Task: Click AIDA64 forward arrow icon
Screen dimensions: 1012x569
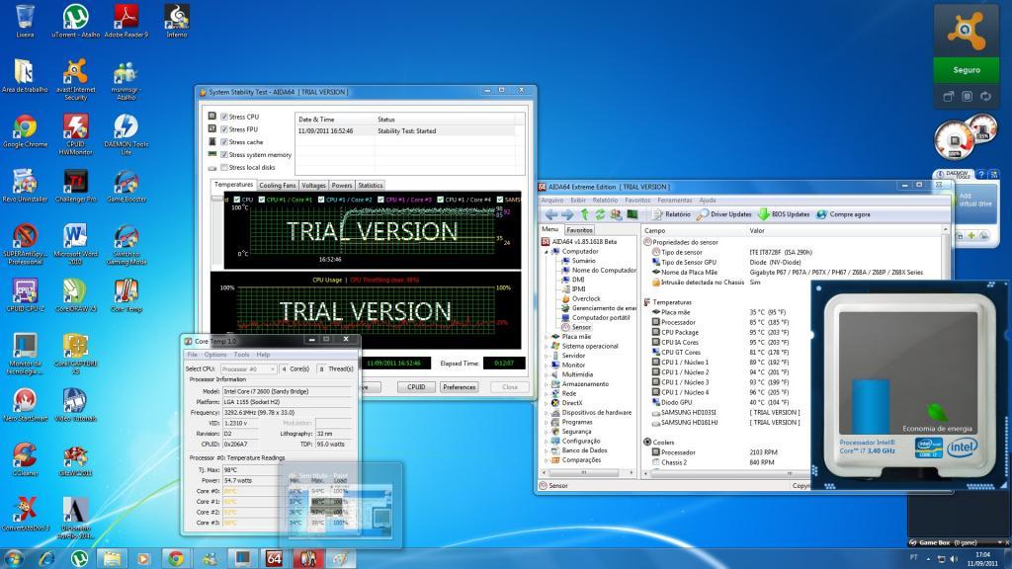Action: click(x=566, y=214)
